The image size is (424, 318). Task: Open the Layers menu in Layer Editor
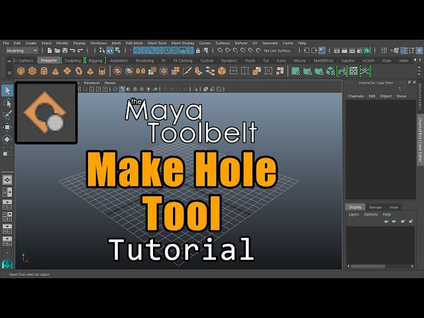click(354, 215)
